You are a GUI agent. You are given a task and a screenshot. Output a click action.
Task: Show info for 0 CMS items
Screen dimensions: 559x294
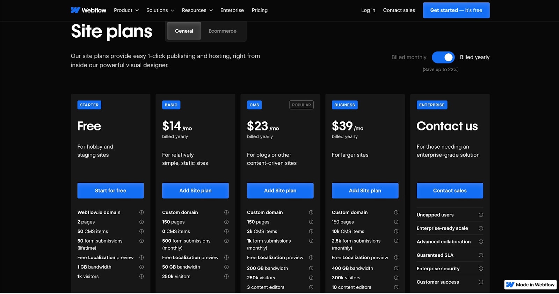point(226,231)
